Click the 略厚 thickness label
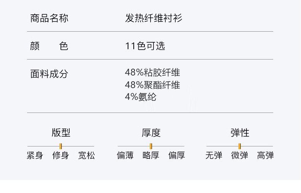This screenshot has width=301, height=193. point(151,156)
